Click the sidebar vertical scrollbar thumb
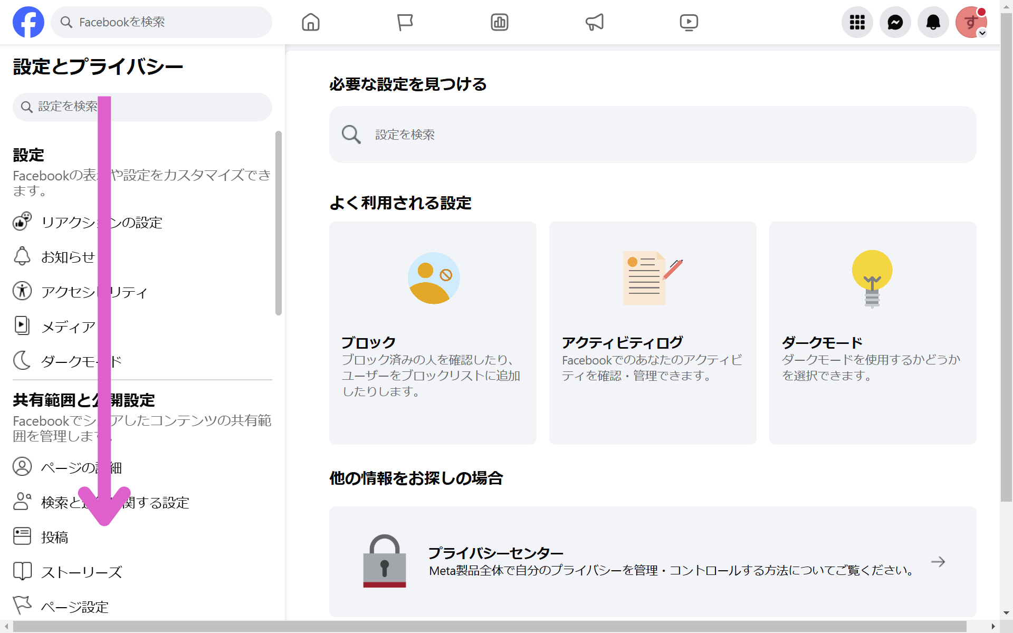The image size is (1013, 633). click(x=278, y=223)
